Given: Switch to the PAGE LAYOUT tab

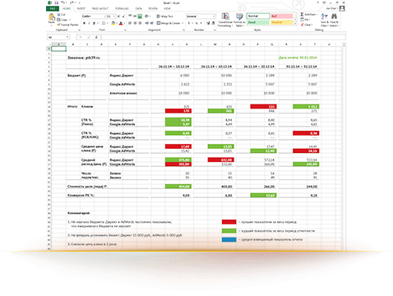Looking at the screenshot, I should (99, 8).
